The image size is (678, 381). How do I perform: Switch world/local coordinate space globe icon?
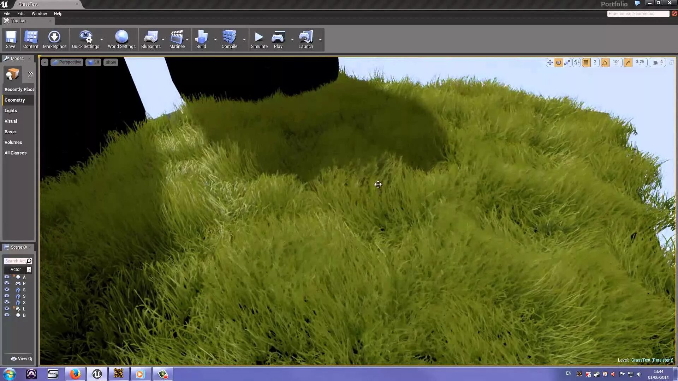click(x=577, y=62)
